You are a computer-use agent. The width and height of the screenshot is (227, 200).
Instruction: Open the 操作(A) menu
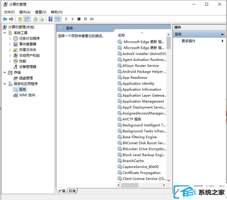[x=25, y=12]
